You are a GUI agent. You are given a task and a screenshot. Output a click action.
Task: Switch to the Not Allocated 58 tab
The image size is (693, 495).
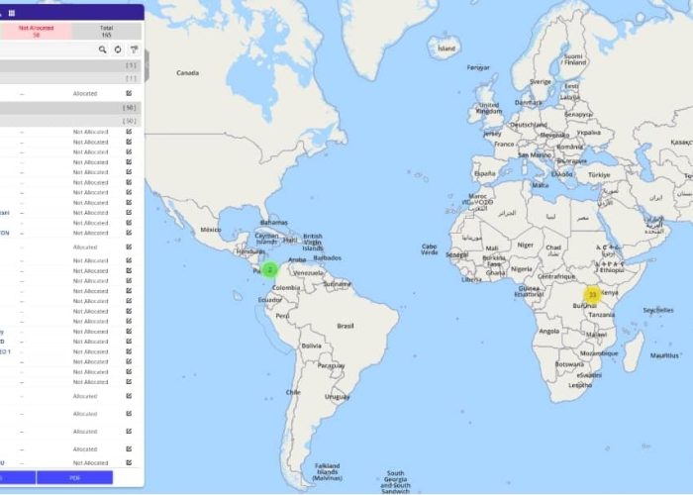pyautogui.click(x=36, y=31)
